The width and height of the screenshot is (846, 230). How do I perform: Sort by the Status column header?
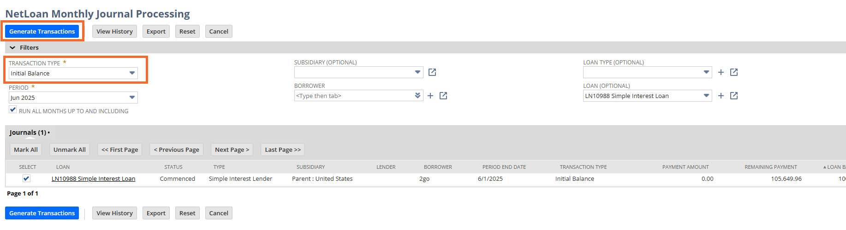click(173, 167)
